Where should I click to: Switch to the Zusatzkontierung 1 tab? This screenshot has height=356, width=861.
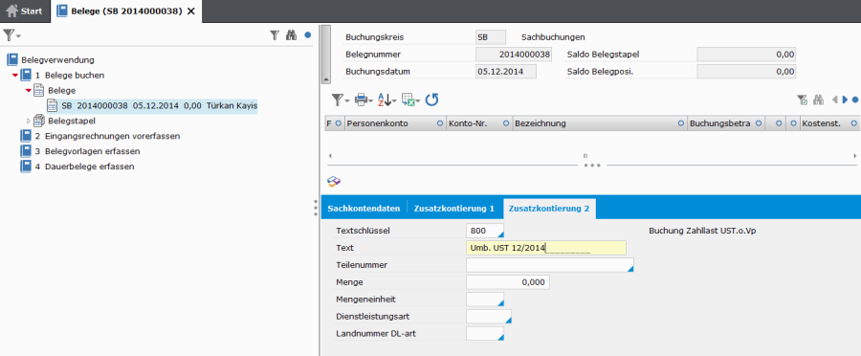(454, 209)
